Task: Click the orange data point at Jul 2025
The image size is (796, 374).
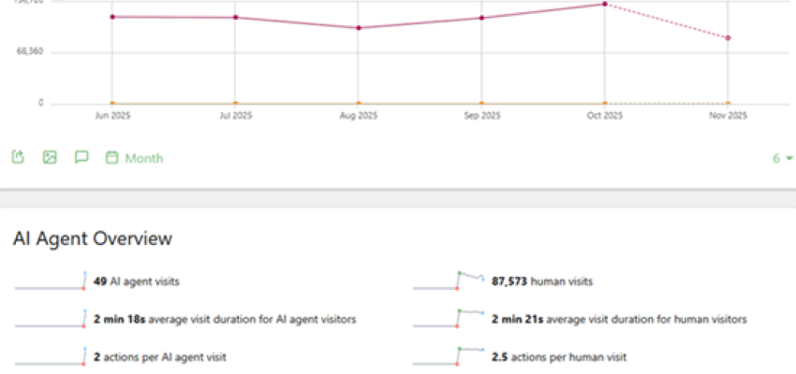Action: click(x=235, y=103)
